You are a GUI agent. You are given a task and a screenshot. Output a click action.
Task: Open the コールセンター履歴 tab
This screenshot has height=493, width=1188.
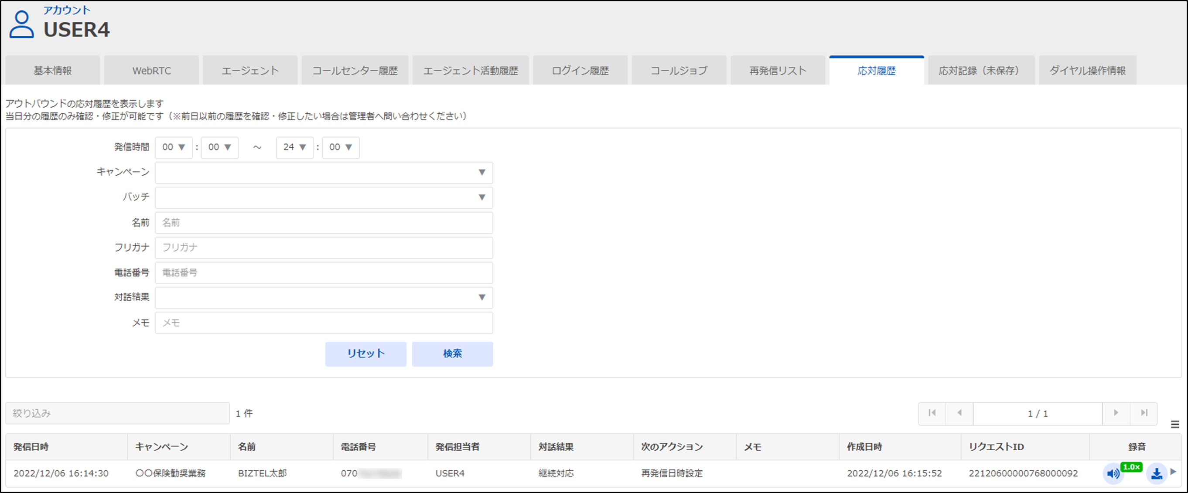(355, 71)
